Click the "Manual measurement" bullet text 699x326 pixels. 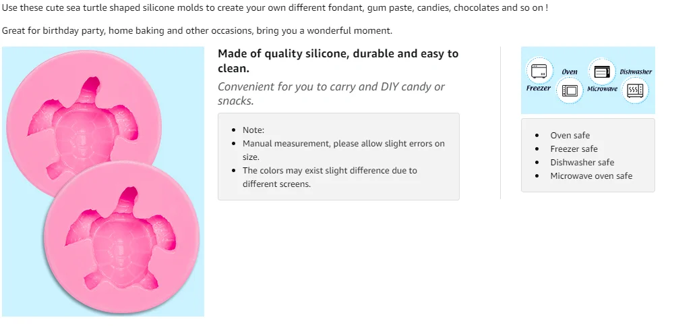[343, 144]
